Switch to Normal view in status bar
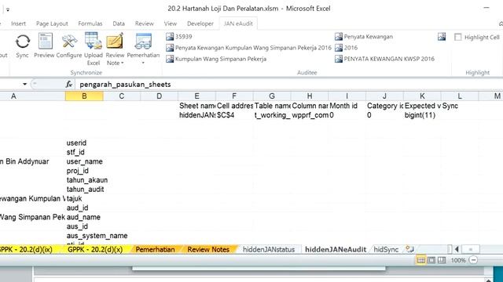This screenshot has height=282, width=503. pos(421,260)
